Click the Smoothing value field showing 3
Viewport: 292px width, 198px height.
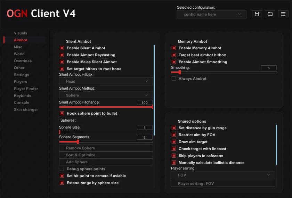pyautogui.click(x=269, y=68)
